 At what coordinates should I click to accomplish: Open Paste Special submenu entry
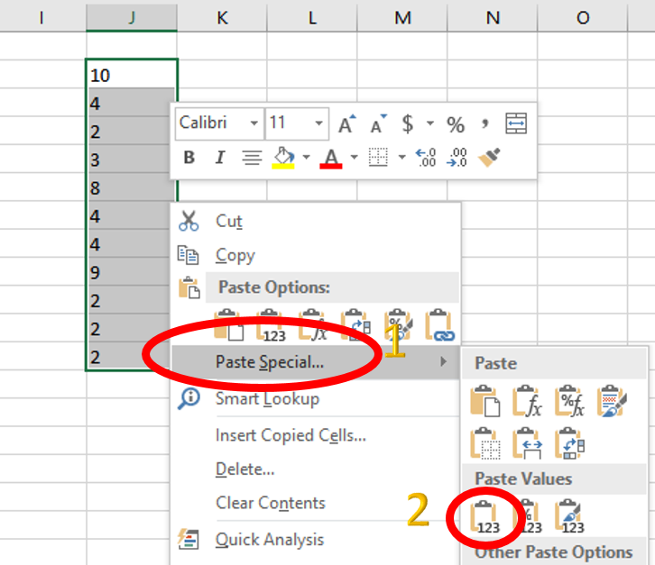(x=270, y=362)
